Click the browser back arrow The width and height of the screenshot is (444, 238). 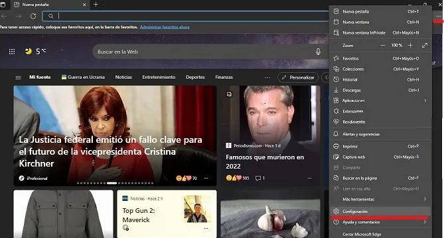(4, 17)
